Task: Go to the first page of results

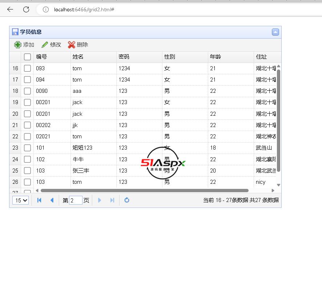Action: point(40,200)
